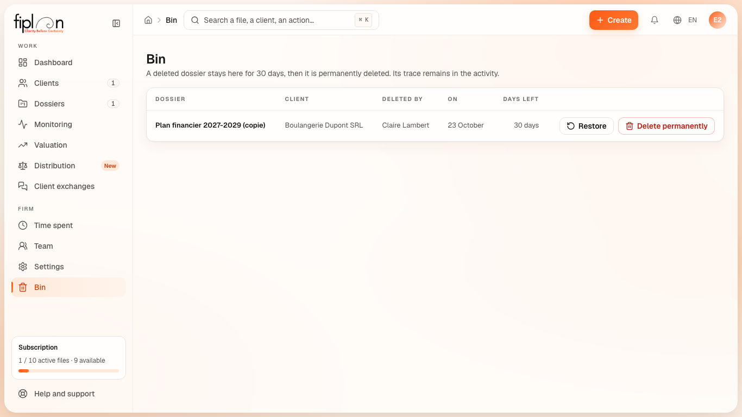The height and width of the screenshot is (417, 742).
Task: Open the Monitoring page
Action: [x=68, y=124]
